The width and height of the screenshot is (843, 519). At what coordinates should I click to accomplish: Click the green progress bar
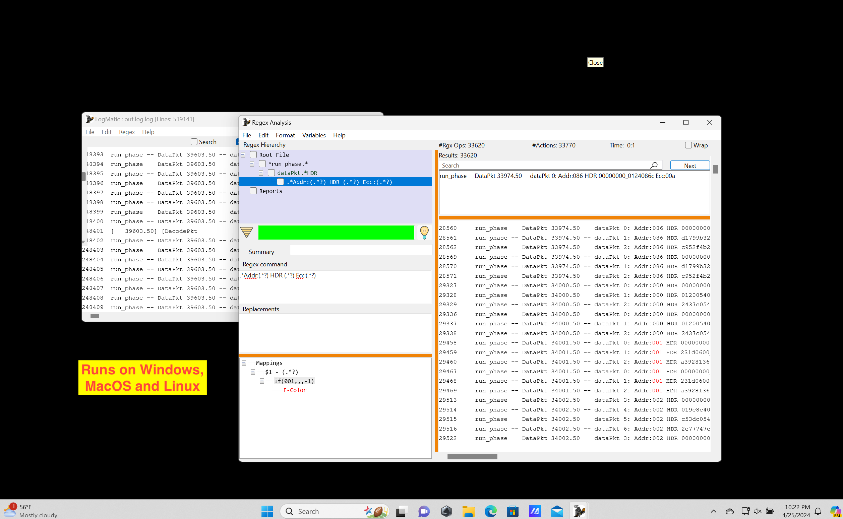(336, 233)
